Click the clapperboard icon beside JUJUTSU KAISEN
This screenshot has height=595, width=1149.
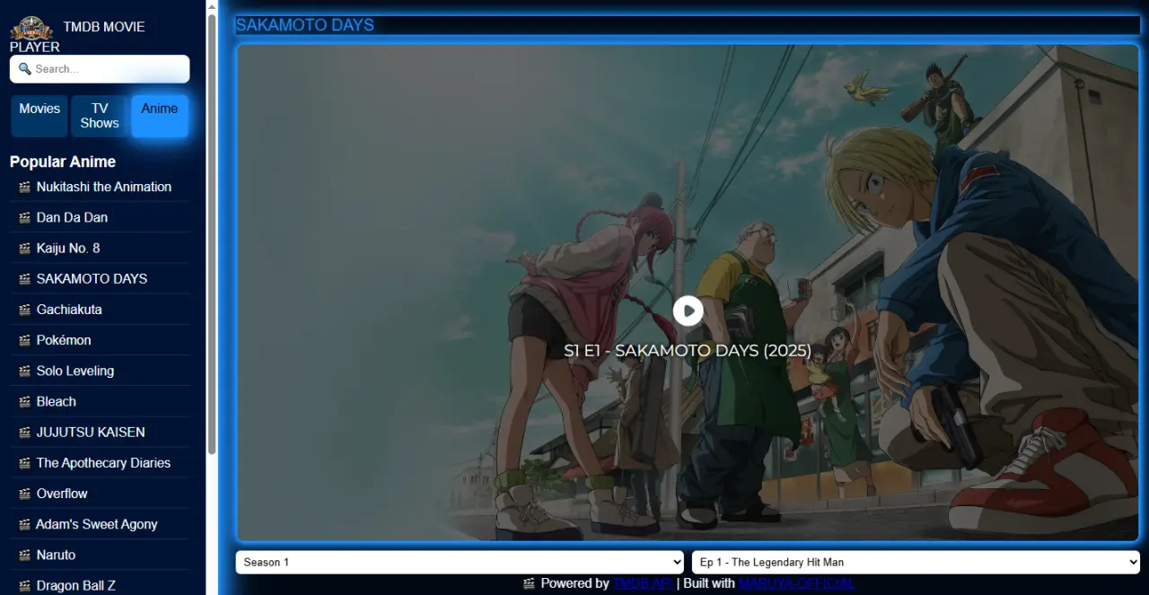coord(25,432)
